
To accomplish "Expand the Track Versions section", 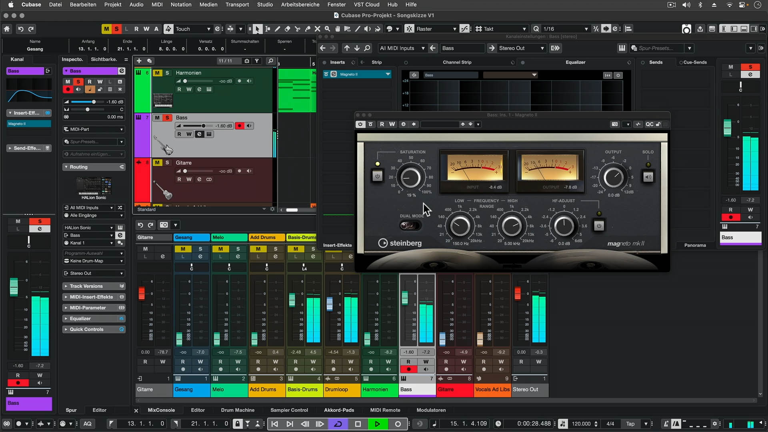I will (94, 286).
